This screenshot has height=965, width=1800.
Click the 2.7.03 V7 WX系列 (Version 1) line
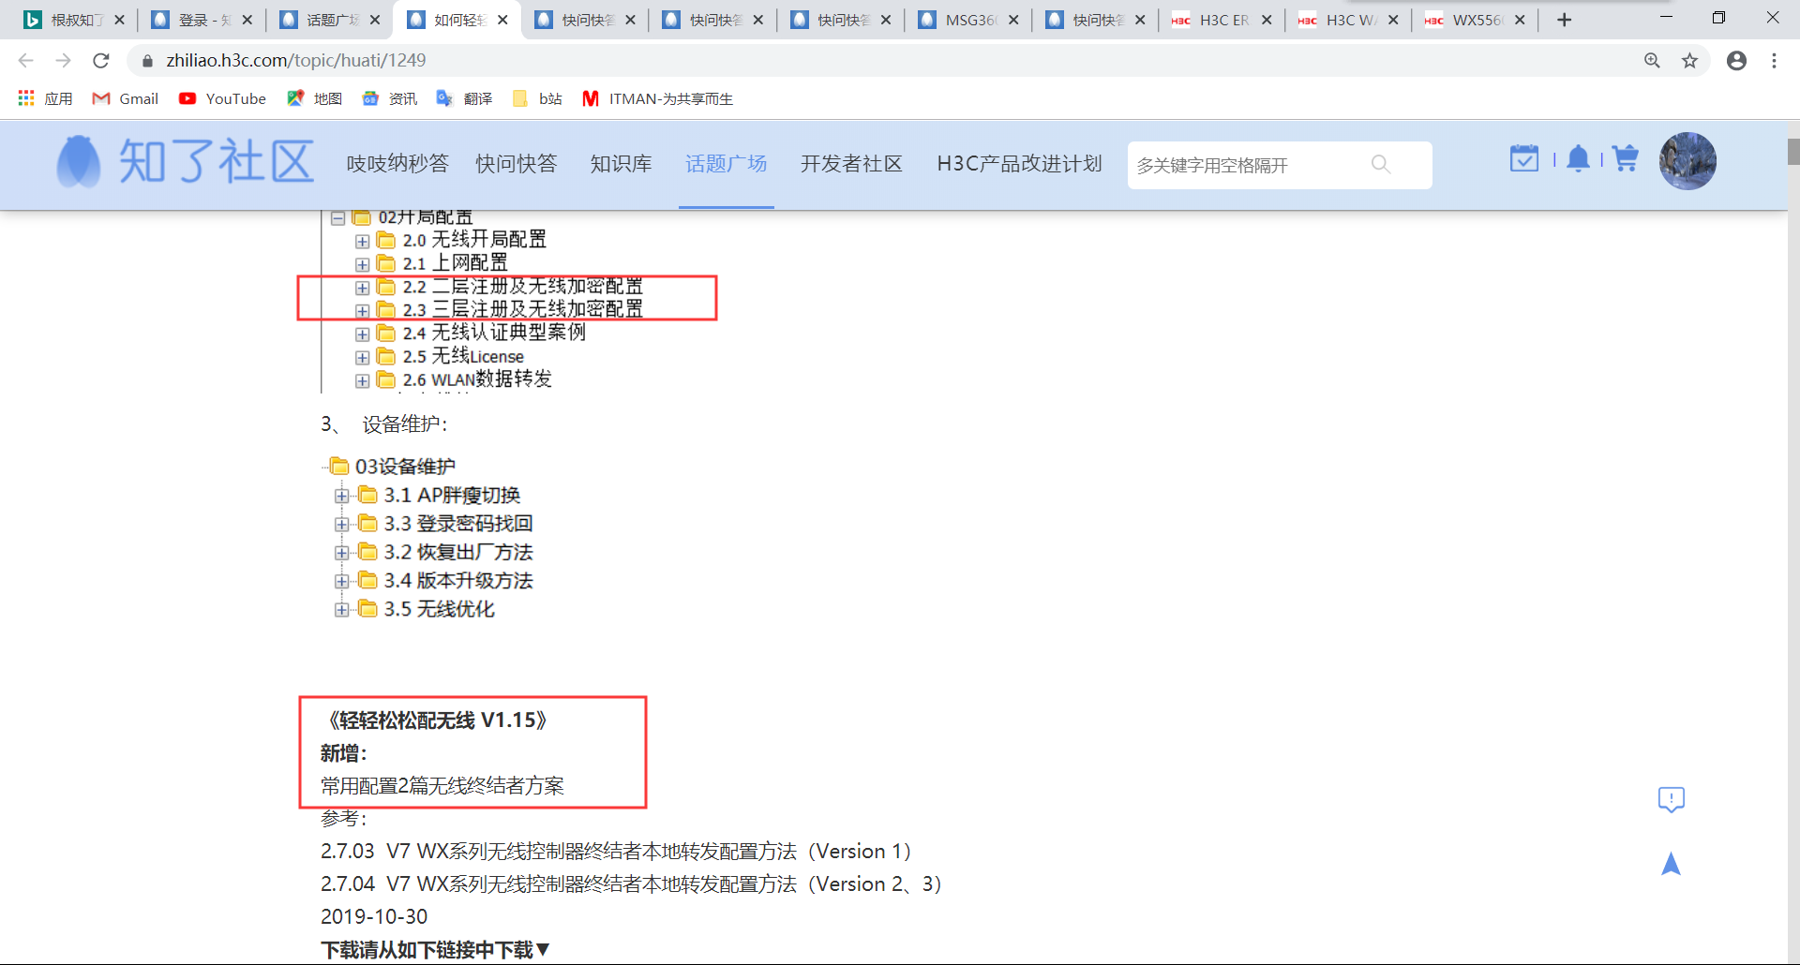pos(615,852)
